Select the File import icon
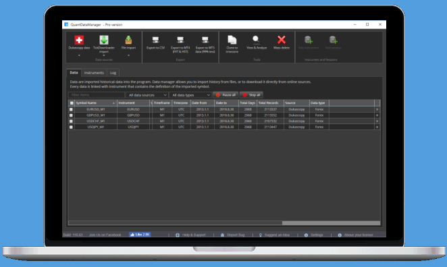447x267 pixels. 128,40
